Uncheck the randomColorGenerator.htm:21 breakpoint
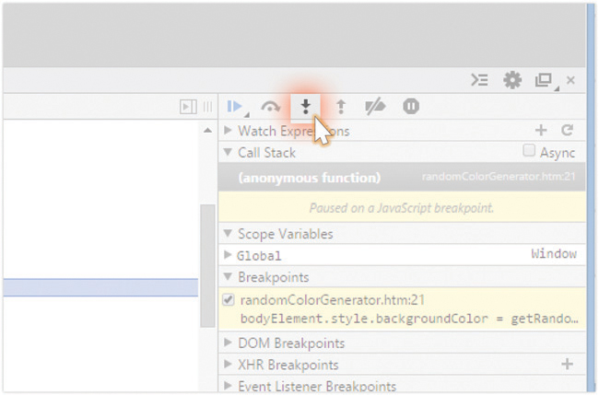 [229, 299]
